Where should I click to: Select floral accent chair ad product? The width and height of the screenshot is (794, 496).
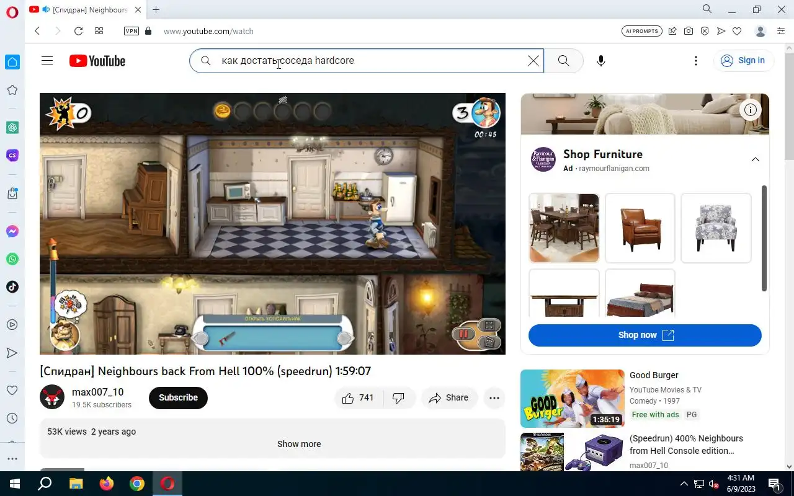pos(716,228)
